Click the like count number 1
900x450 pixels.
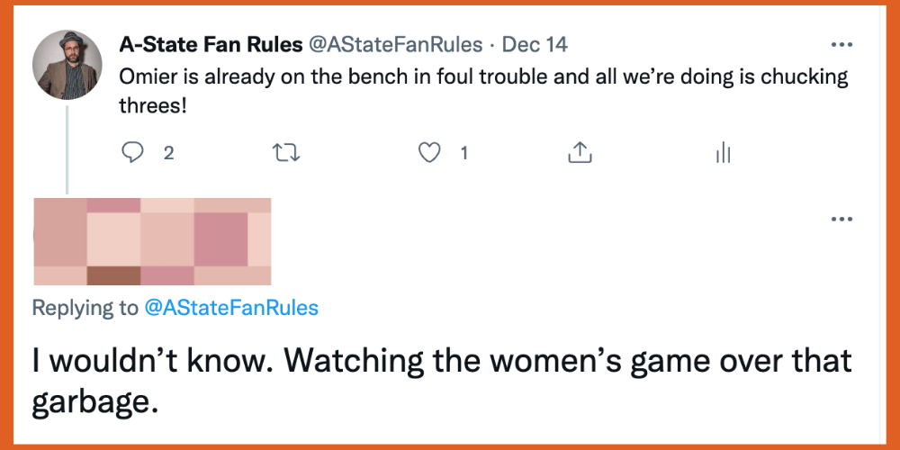[464, 154]
